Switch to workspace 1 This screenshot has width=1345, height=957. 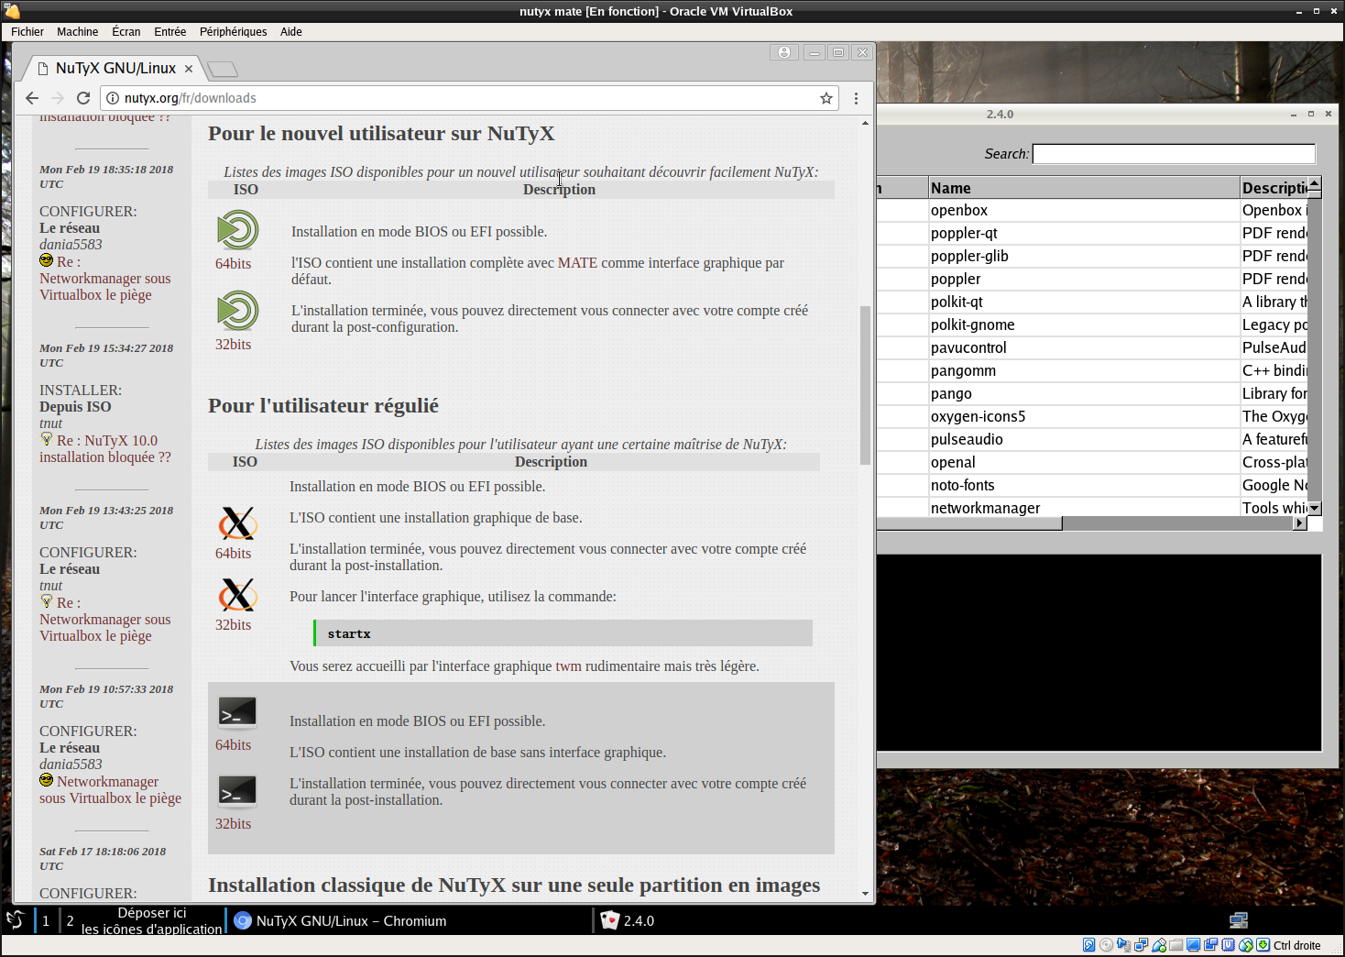[x=46, y=920]
